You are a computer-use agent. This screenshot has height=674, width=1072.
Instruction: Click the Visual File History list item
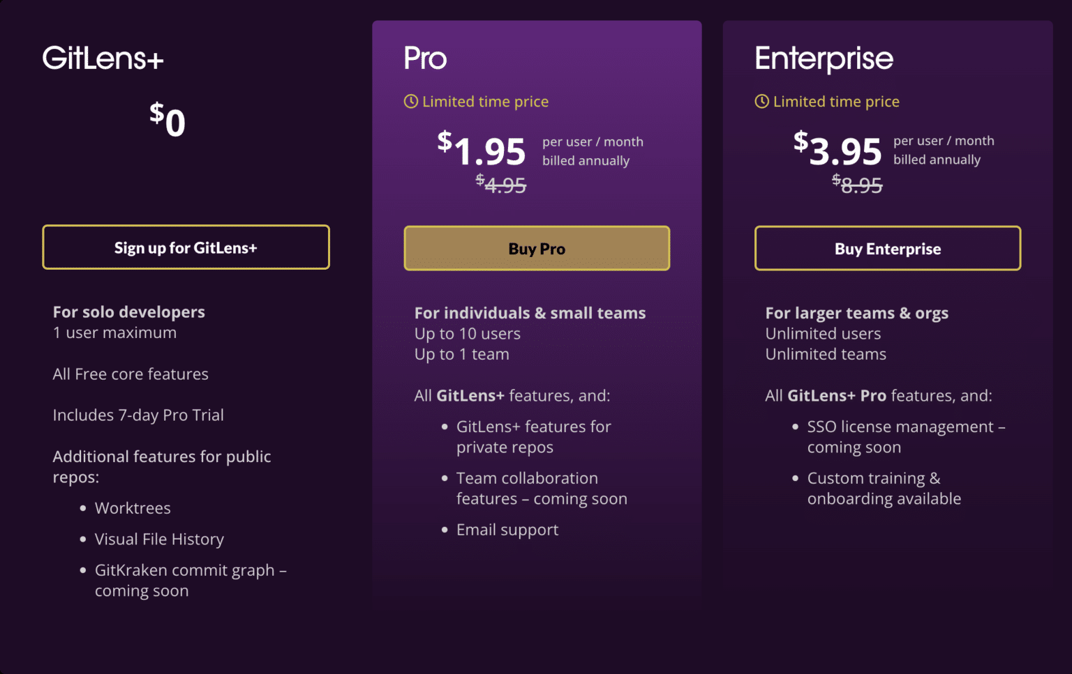(x=159, y=539)
